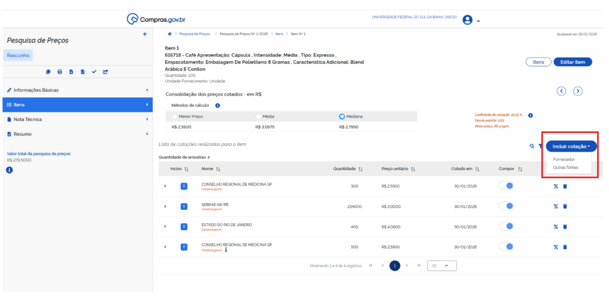The width and height of the screenshot is (609, 306).
Task: Delete the SEBRAE AR/PE quotation with trash icon
Action: (x=565, y=206)
